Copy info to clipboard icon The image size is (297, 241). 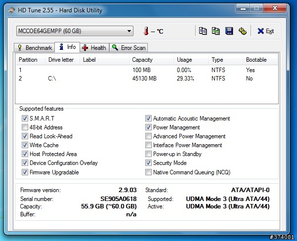[203, 31]
